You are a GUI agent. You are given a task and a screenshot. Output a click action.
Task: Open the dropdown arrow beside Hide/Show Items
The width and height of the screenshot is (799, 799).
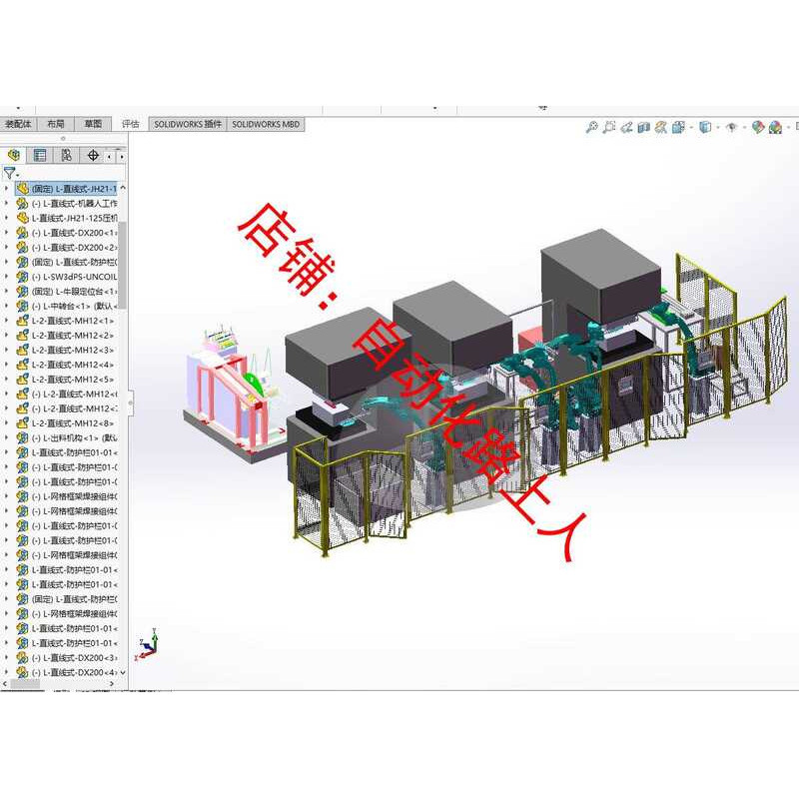(744, 127)
